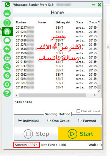Select the Home icon in sidebar
This screenshot has width=110, height=156.
tap(7, 31)
